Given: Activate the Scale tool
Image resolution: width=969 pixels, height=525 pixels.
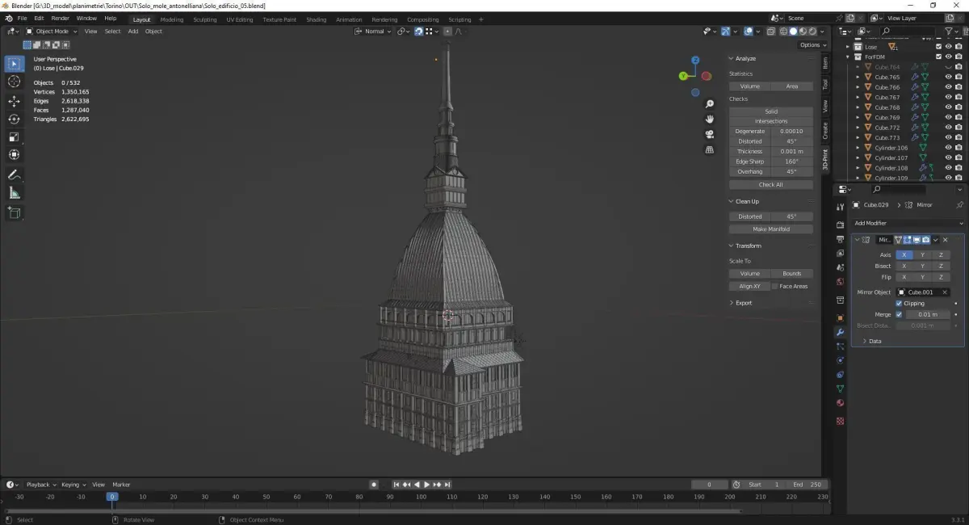Looking at the screenshot, I should [x=15, y=136].
